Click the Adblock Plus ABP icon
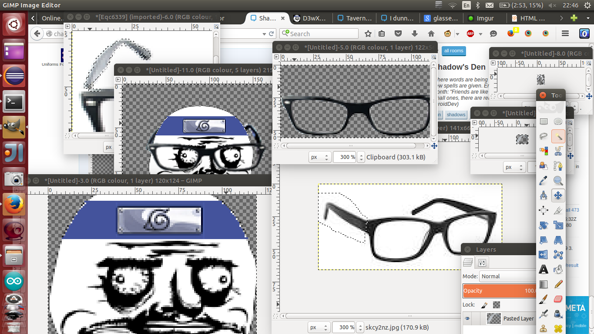 point(470,34)
